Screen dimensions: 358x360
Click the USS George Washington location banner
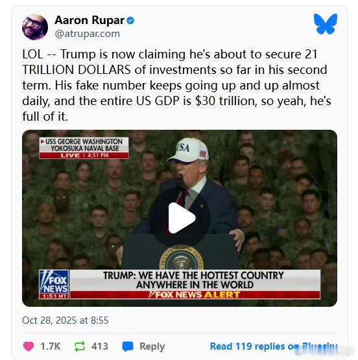point(84,148)
